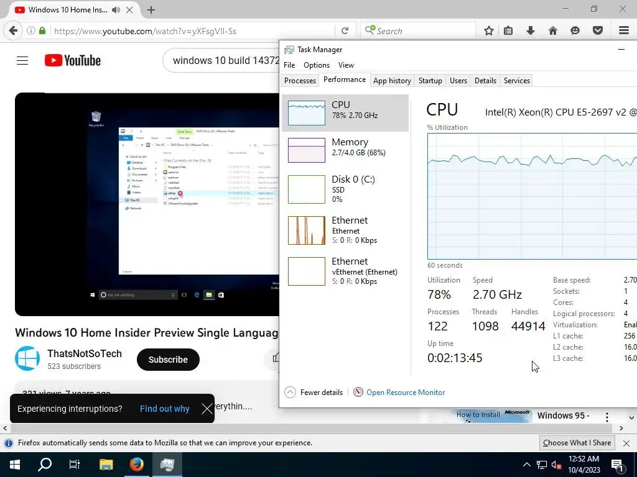The image size is (637, 477).
Task: Collapse Task Manager with the Fewer details chevron
Action: [290, 393]
